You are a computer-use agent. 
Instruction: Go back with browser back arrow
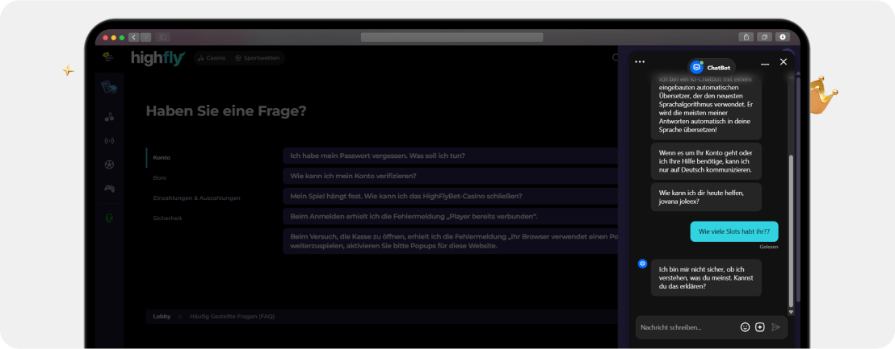tap(133, 37)
